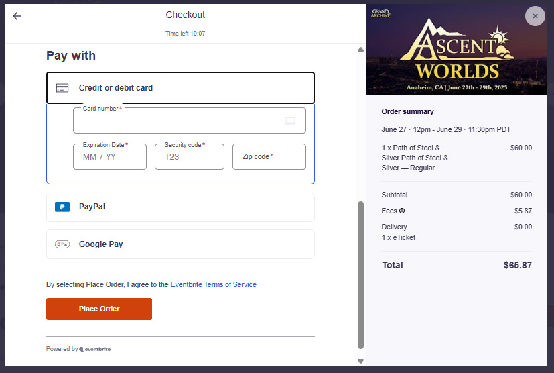Choose PayPal as the payment method

point(180,207)
